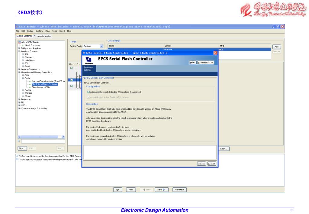The height and width of the screenshot is (214, 309).
Task: Open the Help menu
Action: (x=69, y=31)
